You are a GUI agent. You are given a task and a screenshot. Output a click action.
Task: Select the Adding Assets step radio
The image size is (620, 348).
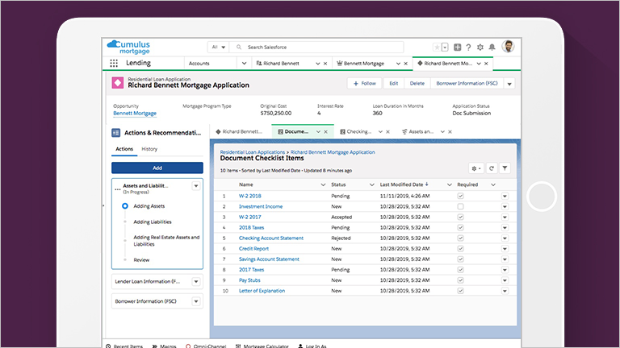125,206
